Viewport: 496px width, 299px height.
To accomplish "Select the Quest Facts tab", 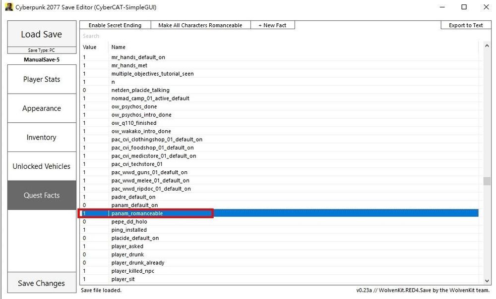I will point(42,195).
